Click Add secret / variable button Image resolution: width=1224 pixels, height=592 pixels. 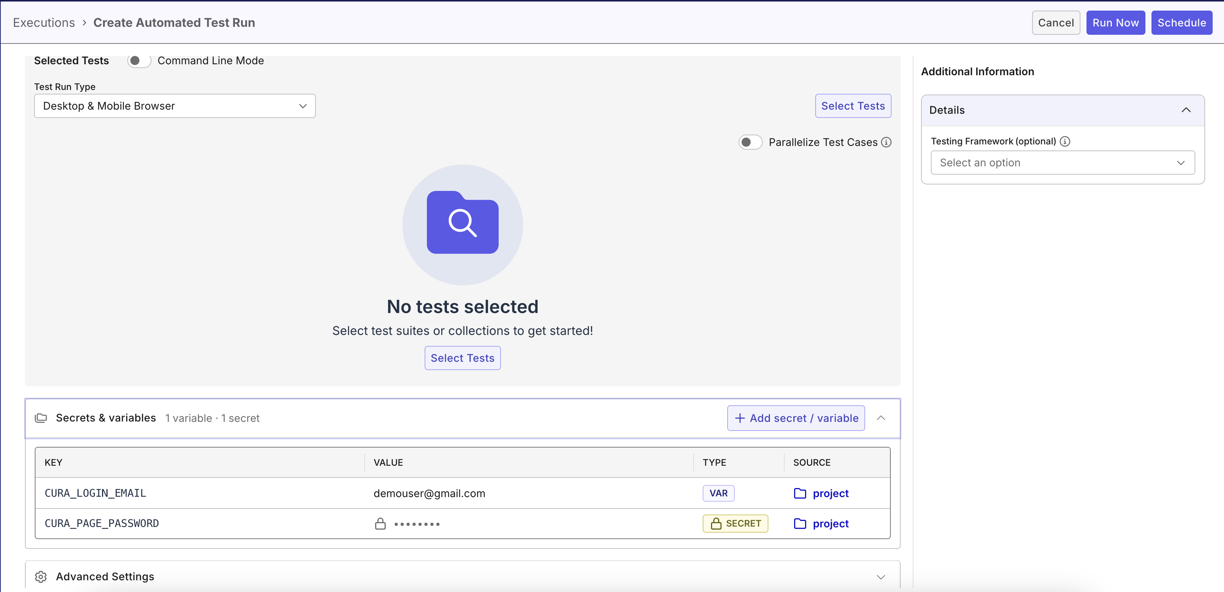point(796,418)
